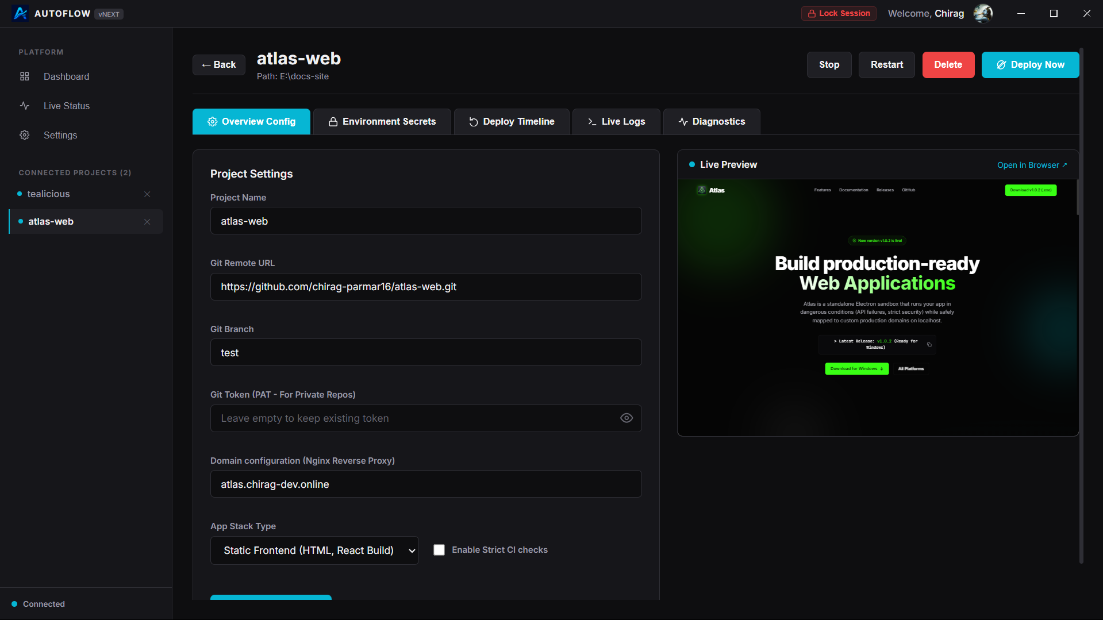Click the history icon on Deploy Timeline tab

(474, 122)
